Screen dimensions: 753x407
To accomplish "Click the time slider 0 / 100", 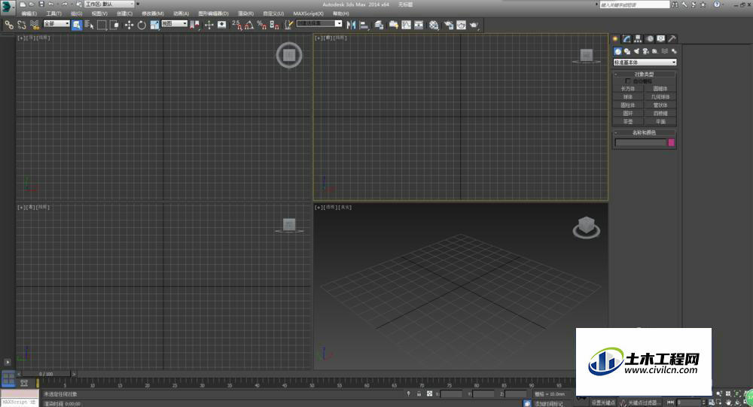I will (x=46, y=374).
